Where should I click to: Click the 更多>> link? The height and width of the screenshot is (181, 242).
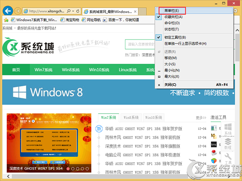[201, 118]
